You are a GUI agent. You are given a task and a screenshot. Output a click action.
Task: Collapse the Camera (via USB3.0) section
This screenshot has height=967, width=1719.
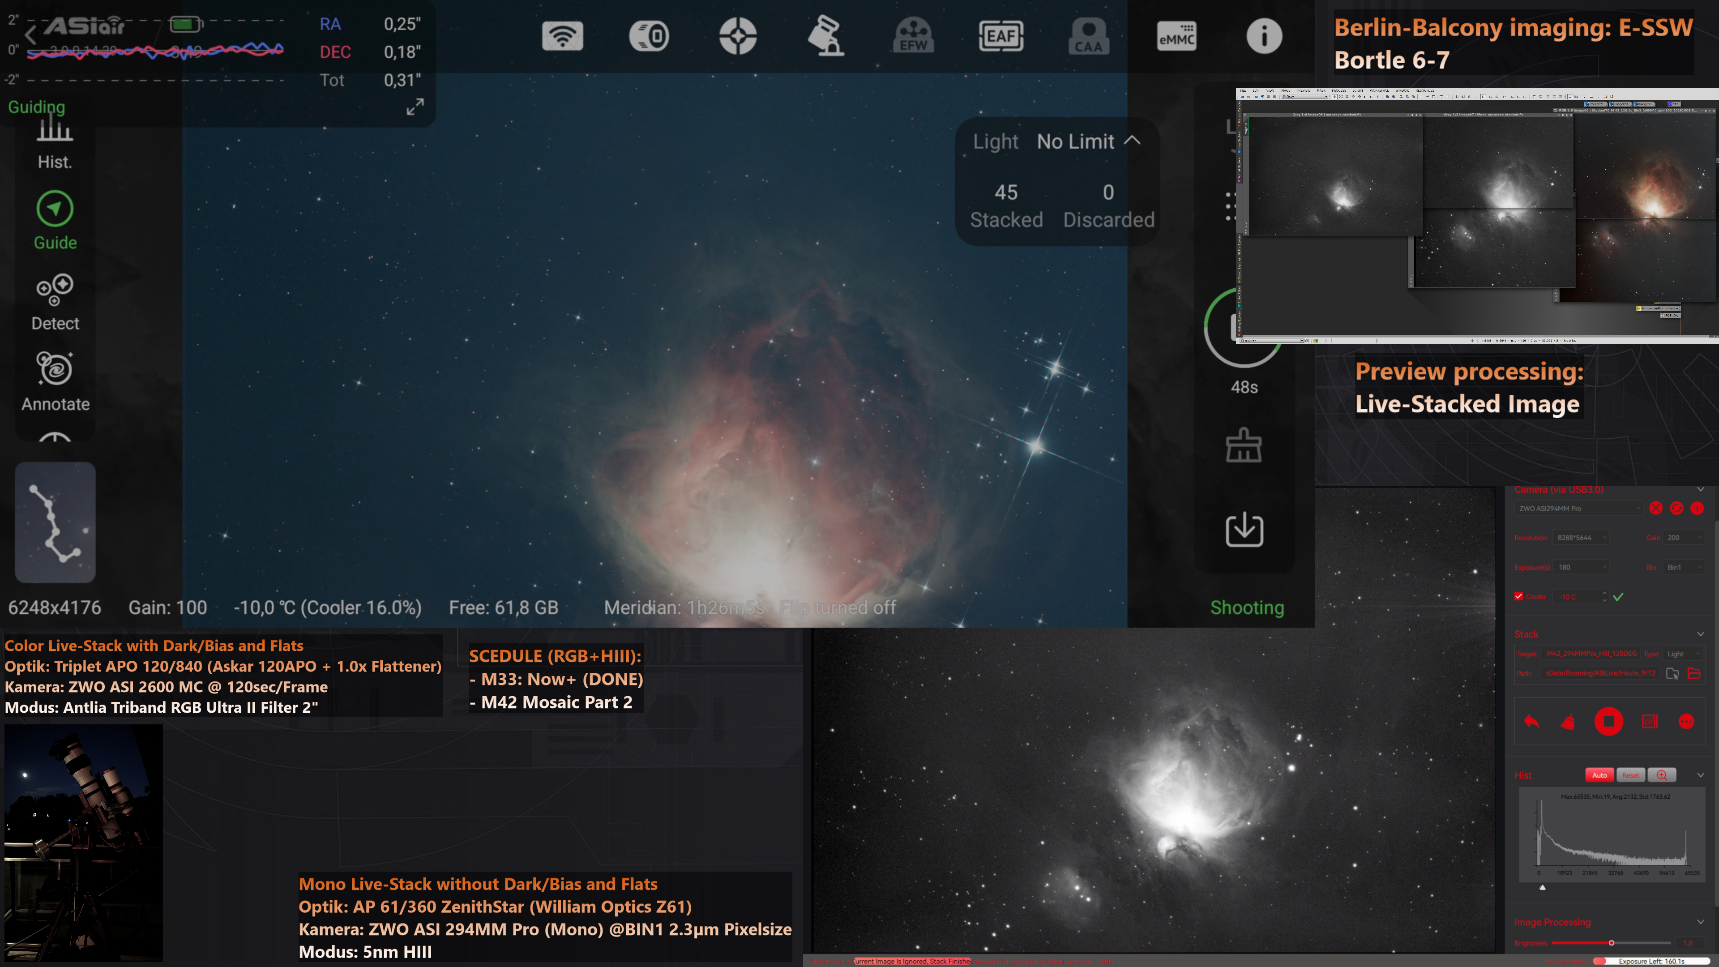click(x=1700, y=490)
